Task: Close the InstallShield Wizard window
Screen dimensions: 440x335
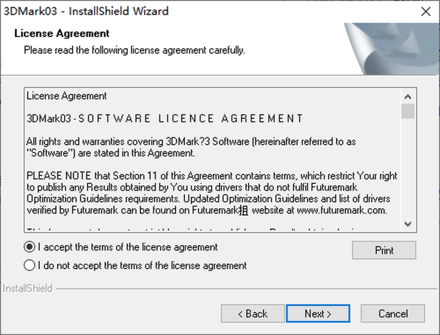Action: 425,11
